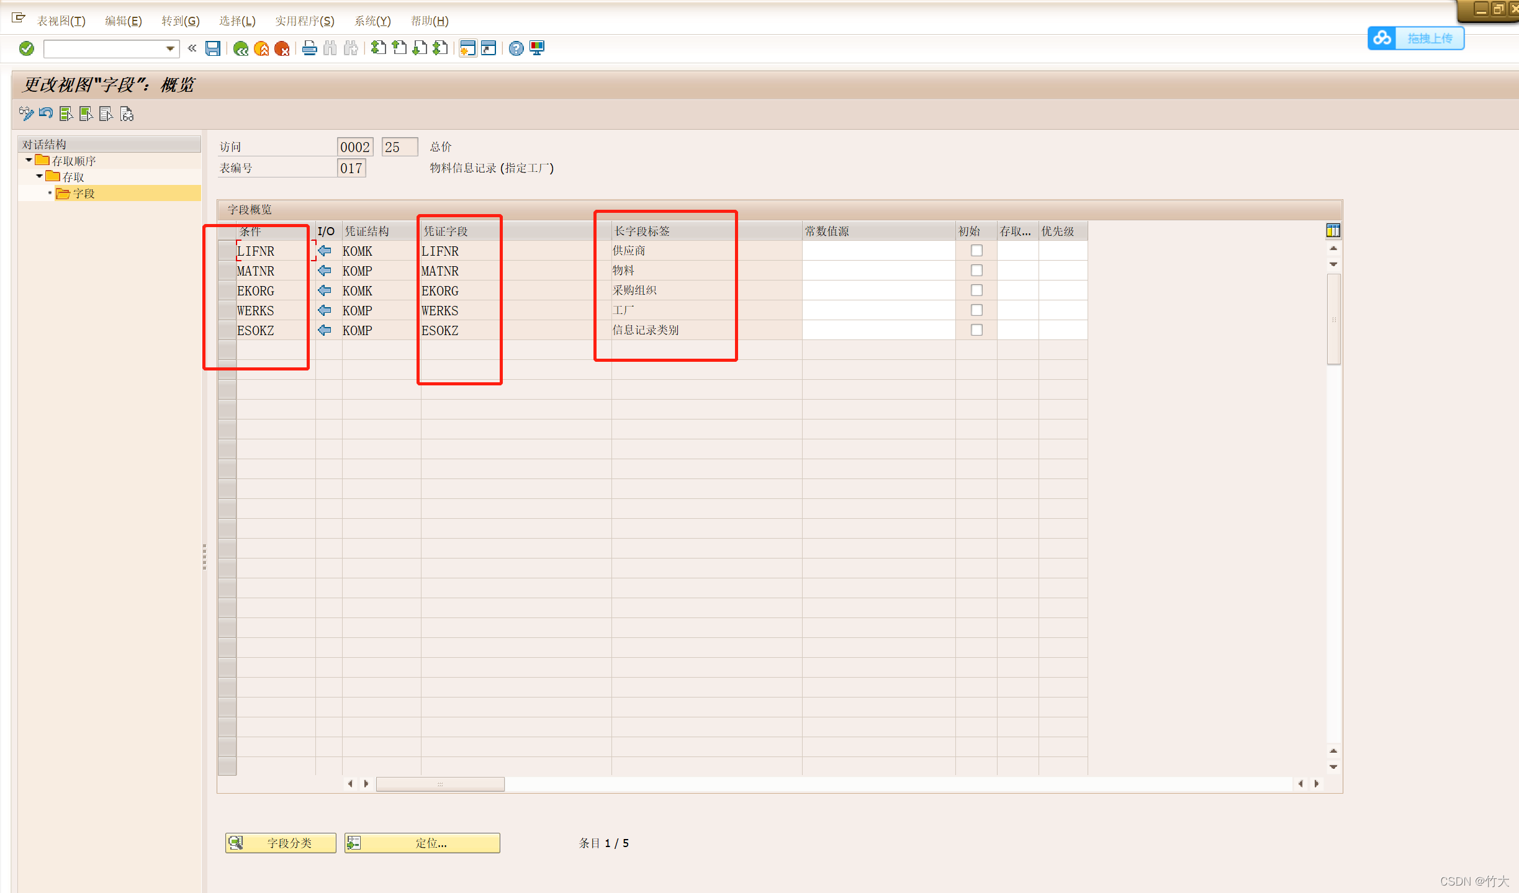Open the 编辑(E) menu
The image size is (1519, 893).
coord(123,21)
